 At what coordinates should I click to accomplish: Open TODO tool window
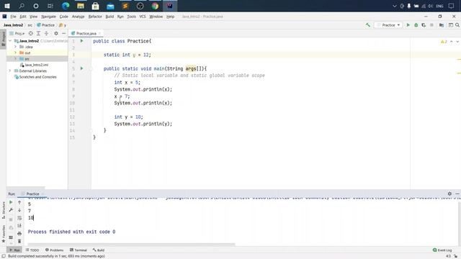click(32, 250)
